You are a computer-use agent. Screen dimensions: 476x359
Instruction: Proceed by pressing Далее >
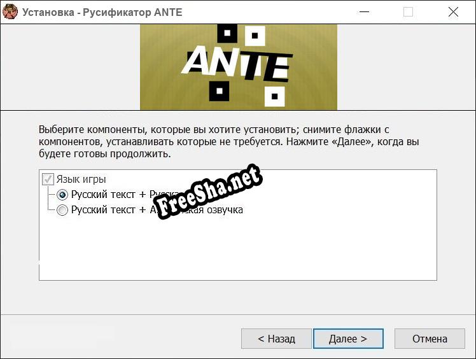348,339
